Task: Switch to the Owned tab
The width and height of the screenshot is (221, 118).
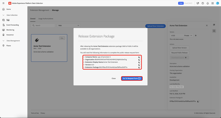Action: click(x=33, y=19)
